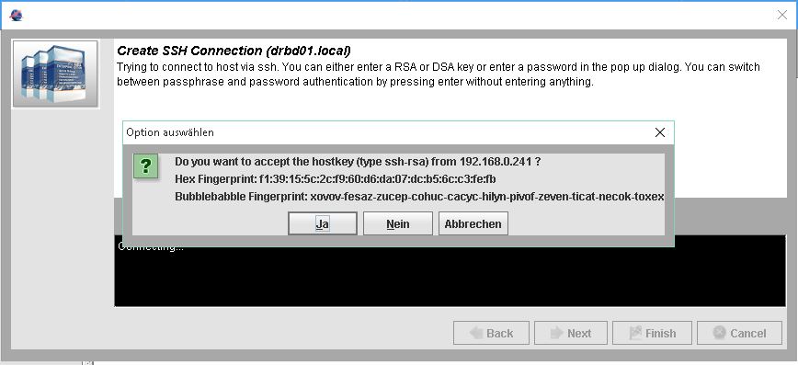The image size is (798, 365).
Task: Accept the hostkey with Ja
Action: 323,223
